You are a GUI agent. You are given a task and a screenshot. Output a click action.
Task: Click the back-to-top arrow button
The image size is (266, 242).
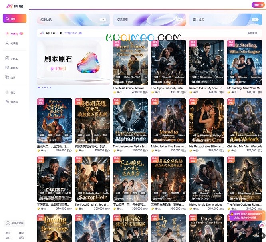(x=263, y=235)
